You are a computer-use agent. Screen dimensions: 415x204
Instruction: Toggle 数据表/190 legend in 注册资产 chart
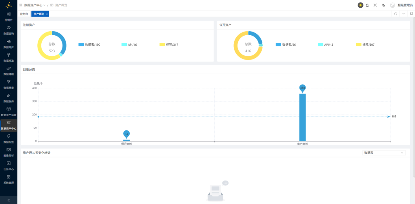90,45
